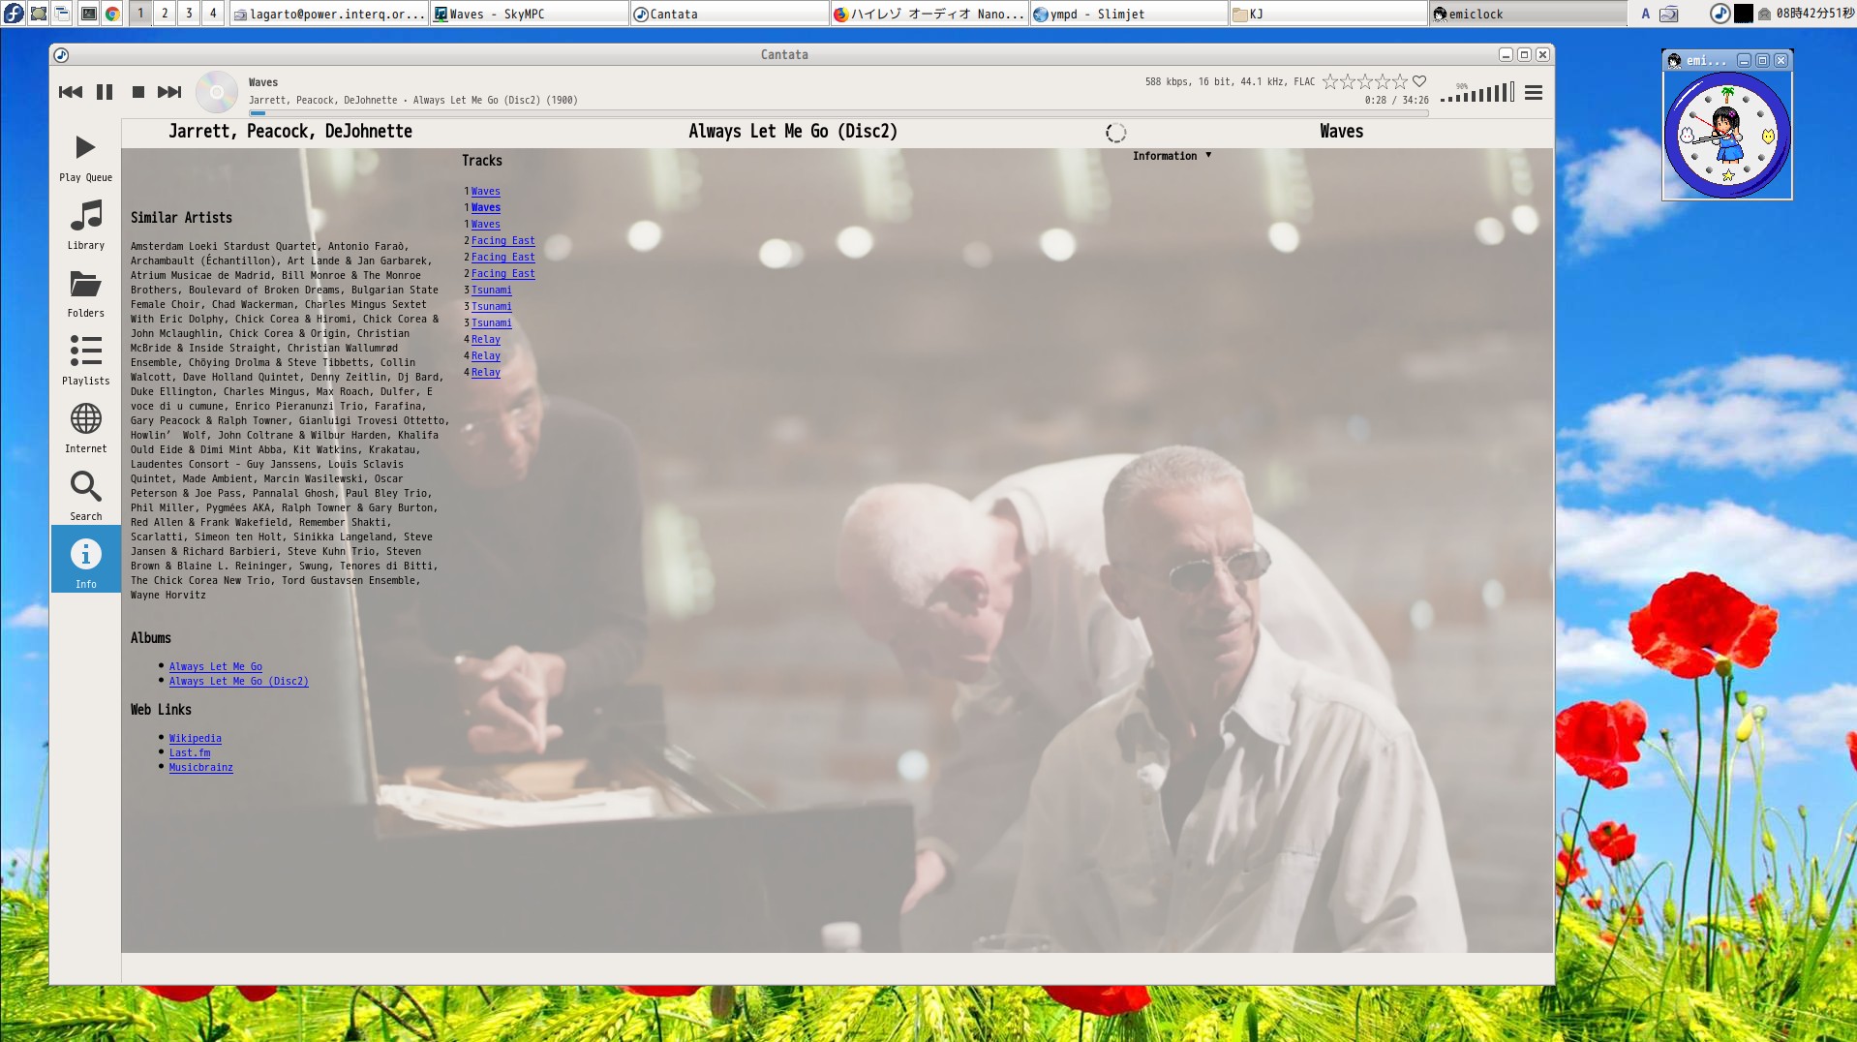
Task: Adjust the volume level bars
Action: point(1477,93)
